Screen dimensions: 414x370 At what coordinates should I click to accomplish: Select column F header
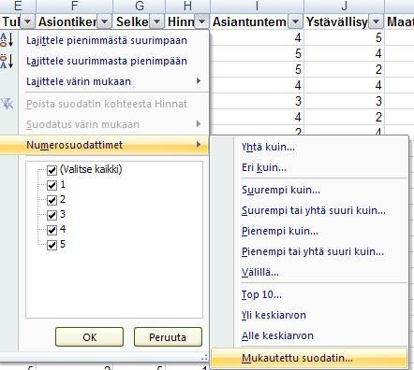tap(74, 7)
